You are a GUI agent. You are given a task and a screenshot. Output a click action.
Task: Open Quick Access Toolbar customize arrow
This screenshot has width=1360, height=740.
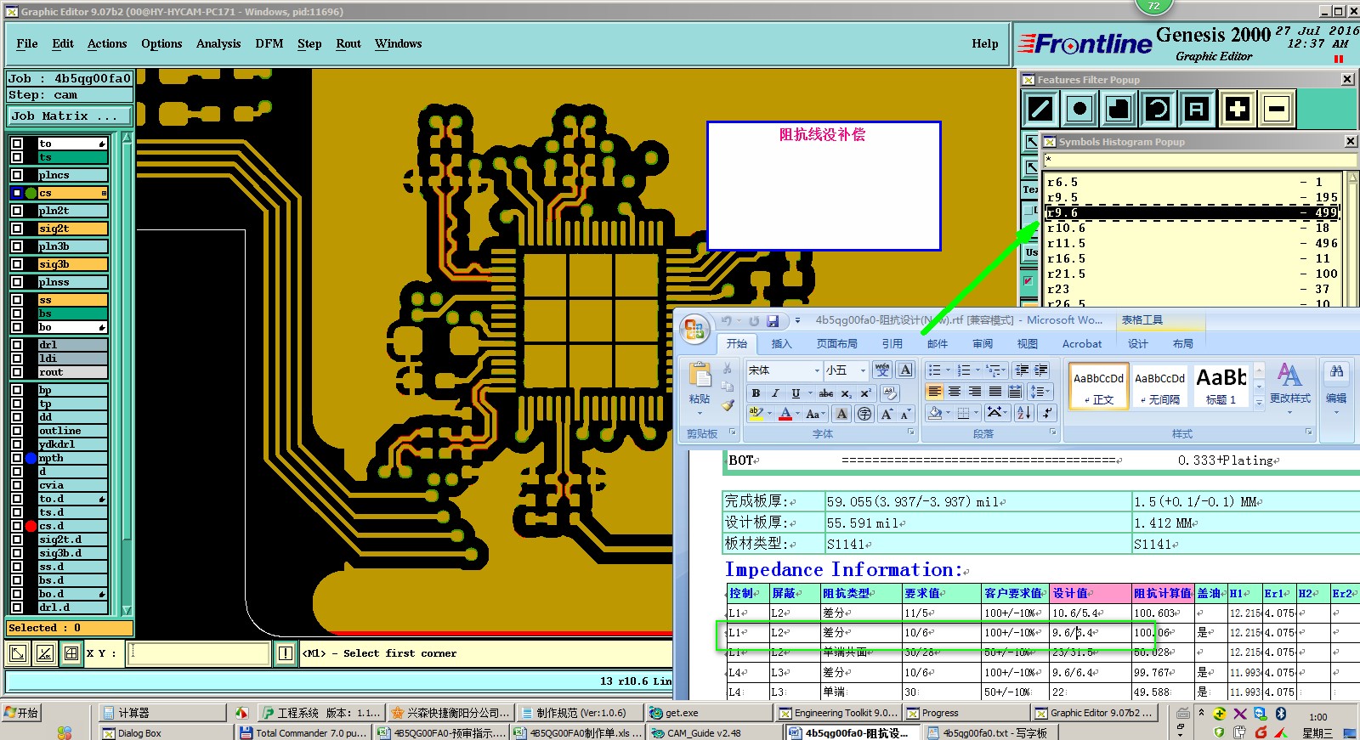pyautogui.click(x=797, y=321)
